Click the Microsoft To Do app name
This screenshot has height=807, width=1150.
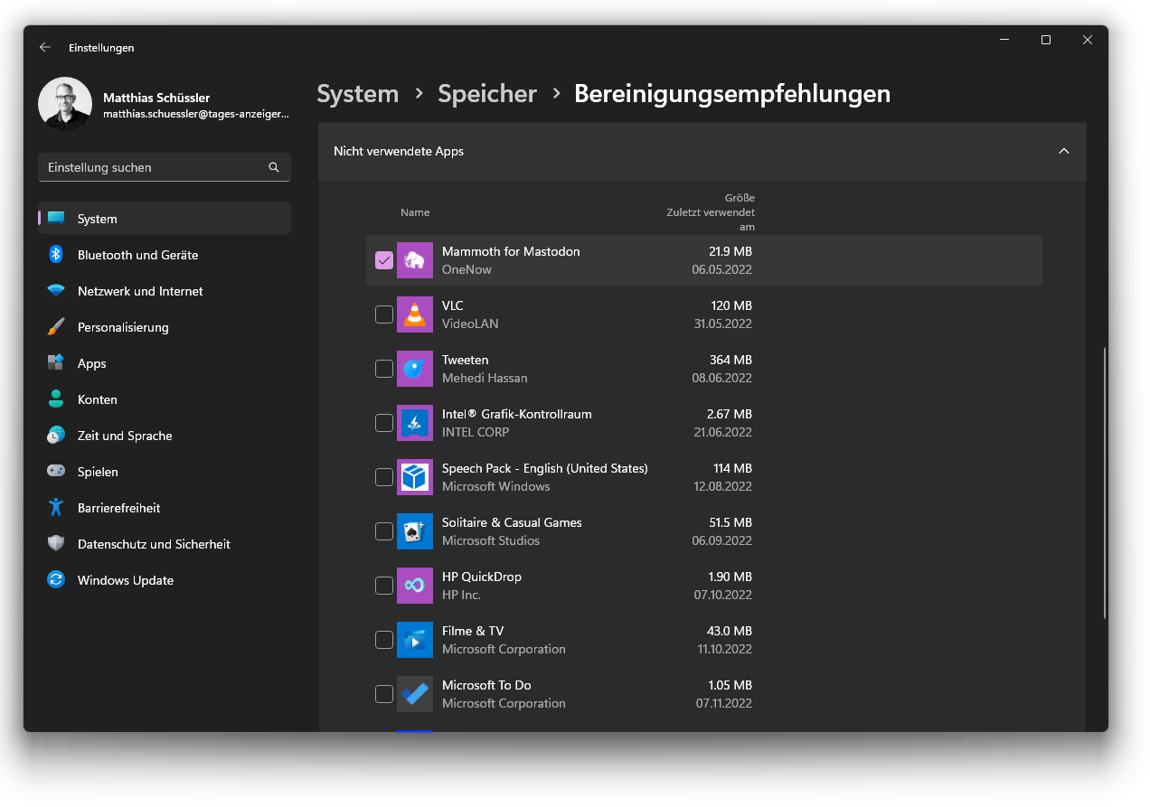(486, 685)
